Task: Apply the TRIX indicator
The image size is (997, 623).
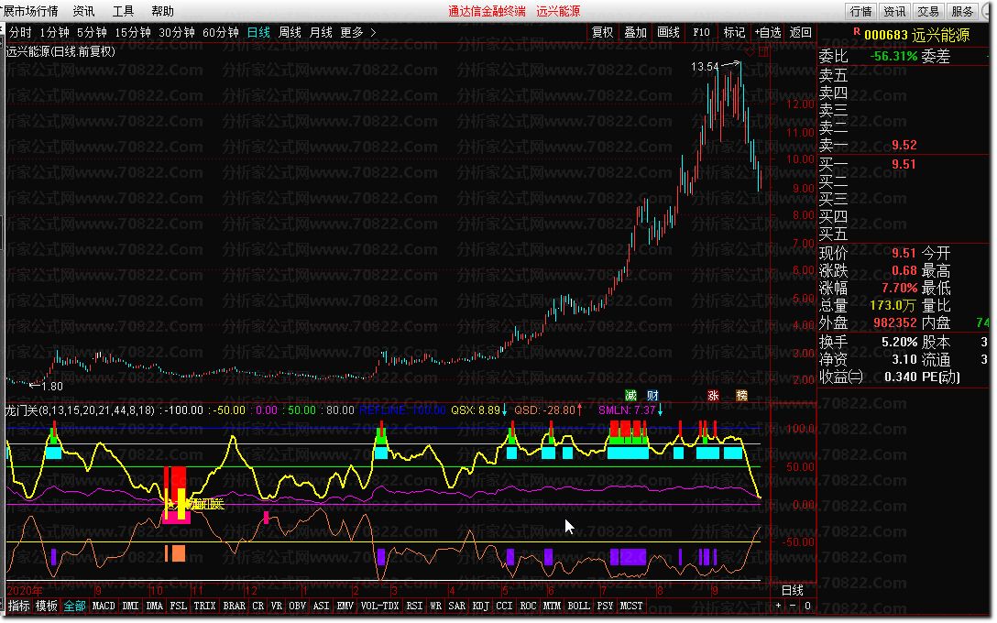Action: [x=204, y=606]
